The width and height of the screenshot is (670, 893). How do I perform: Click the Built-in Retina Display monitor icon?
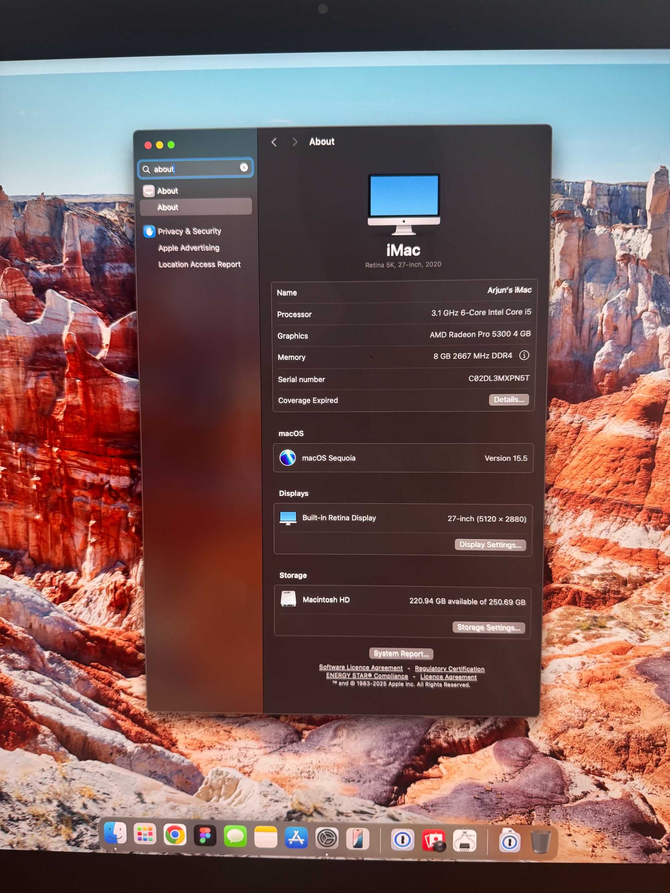(288, 518)
